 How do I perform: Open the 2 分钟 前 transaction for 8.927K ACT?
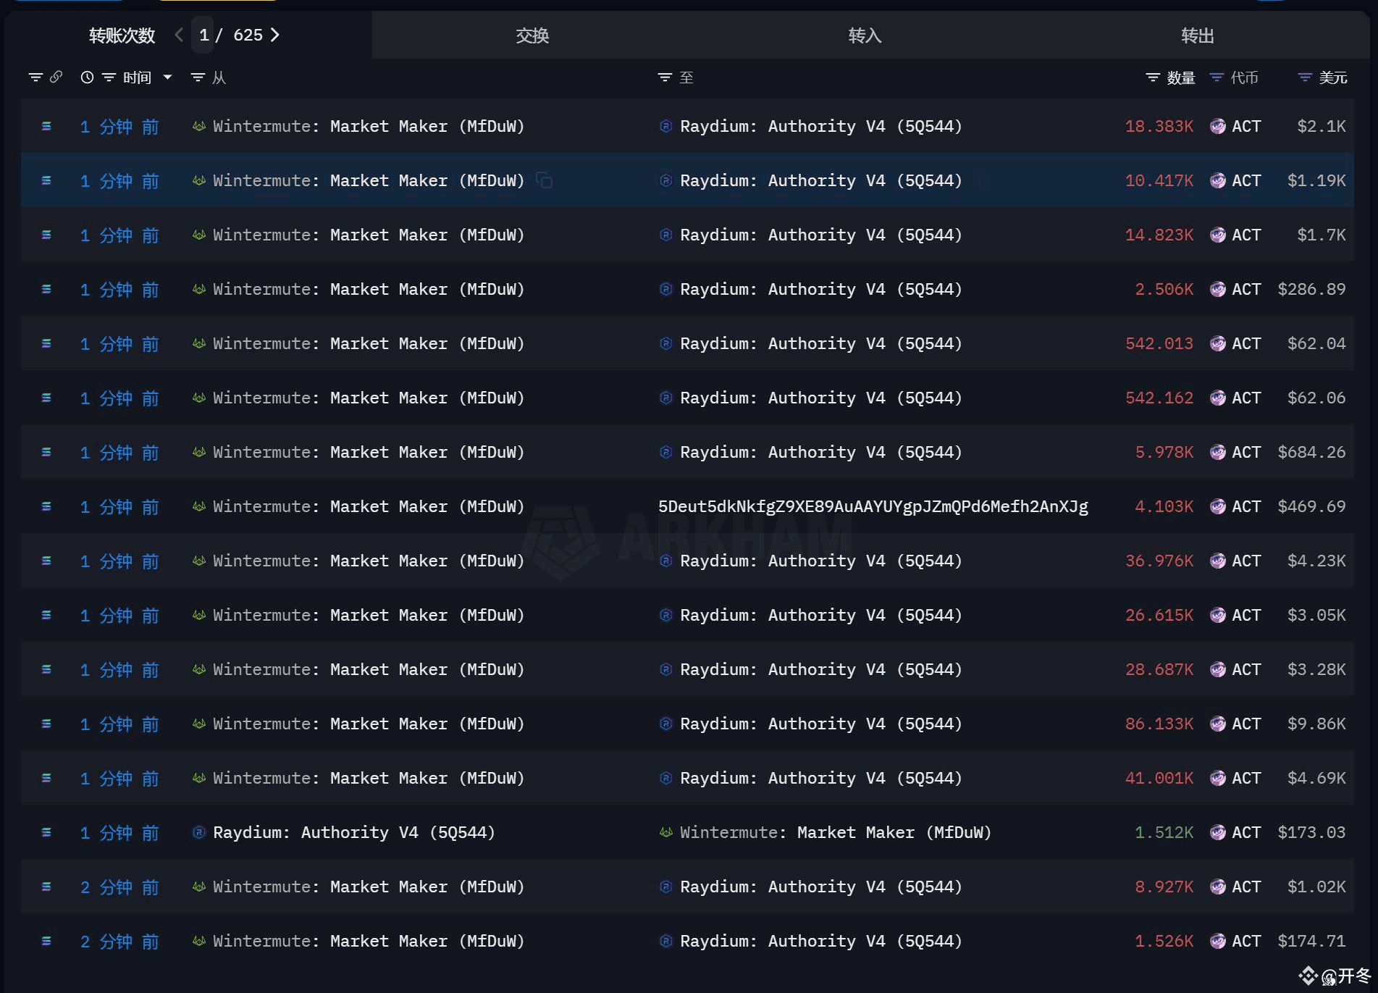tap(119, 887)
